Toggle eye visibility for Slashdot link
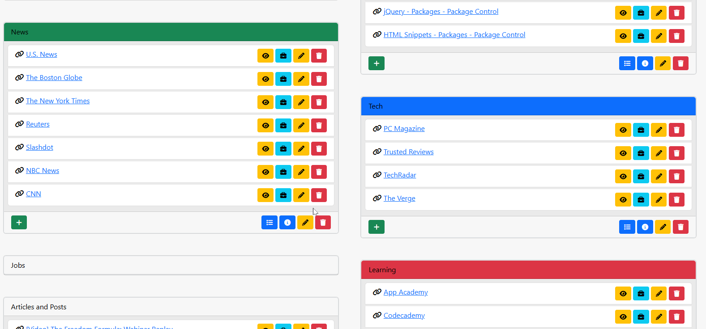 click(265, 149)
